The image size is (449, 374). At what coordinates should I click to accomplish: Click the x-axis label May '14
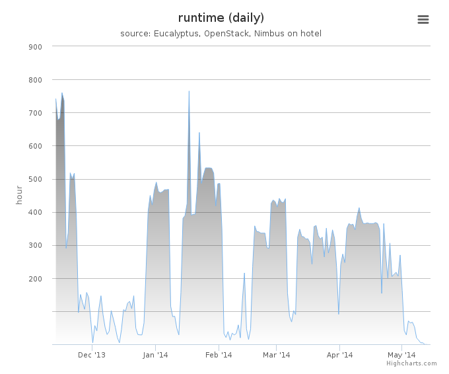point(401,355)
